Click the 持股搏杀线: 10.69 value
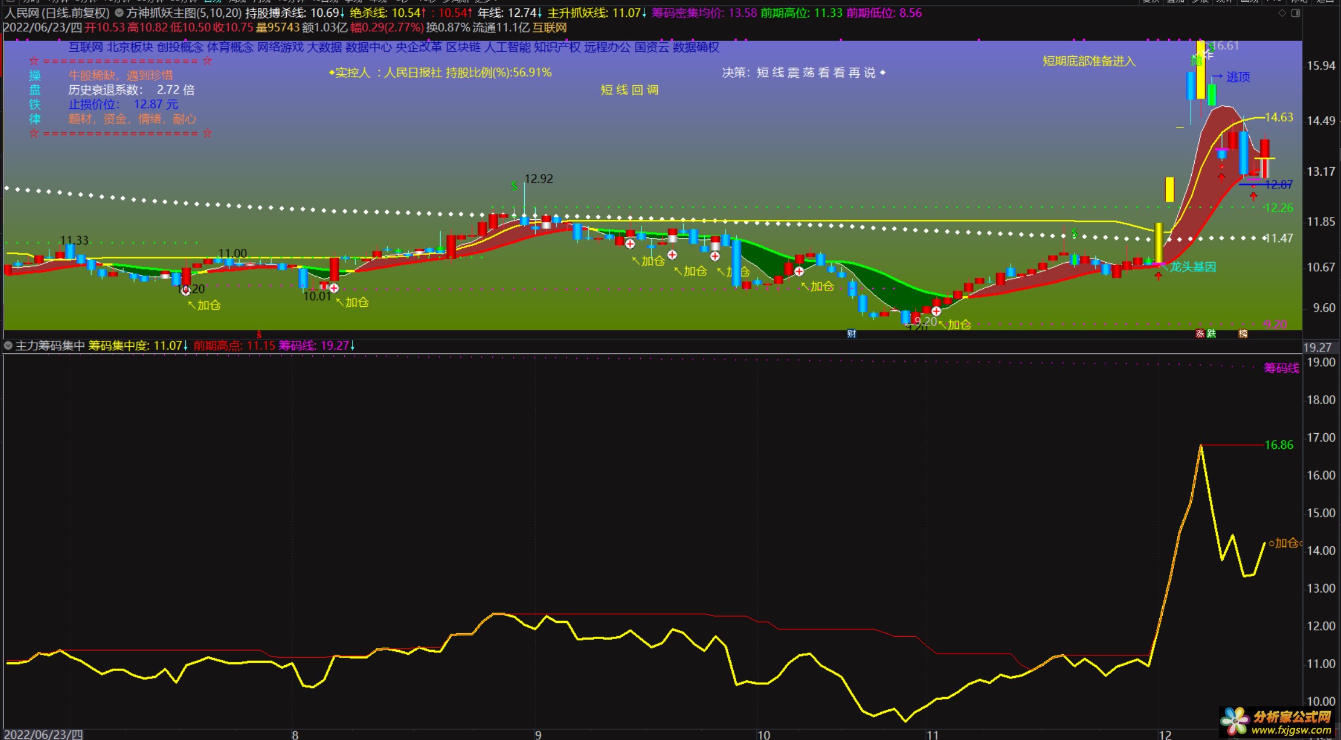 [x=295, y=13]
